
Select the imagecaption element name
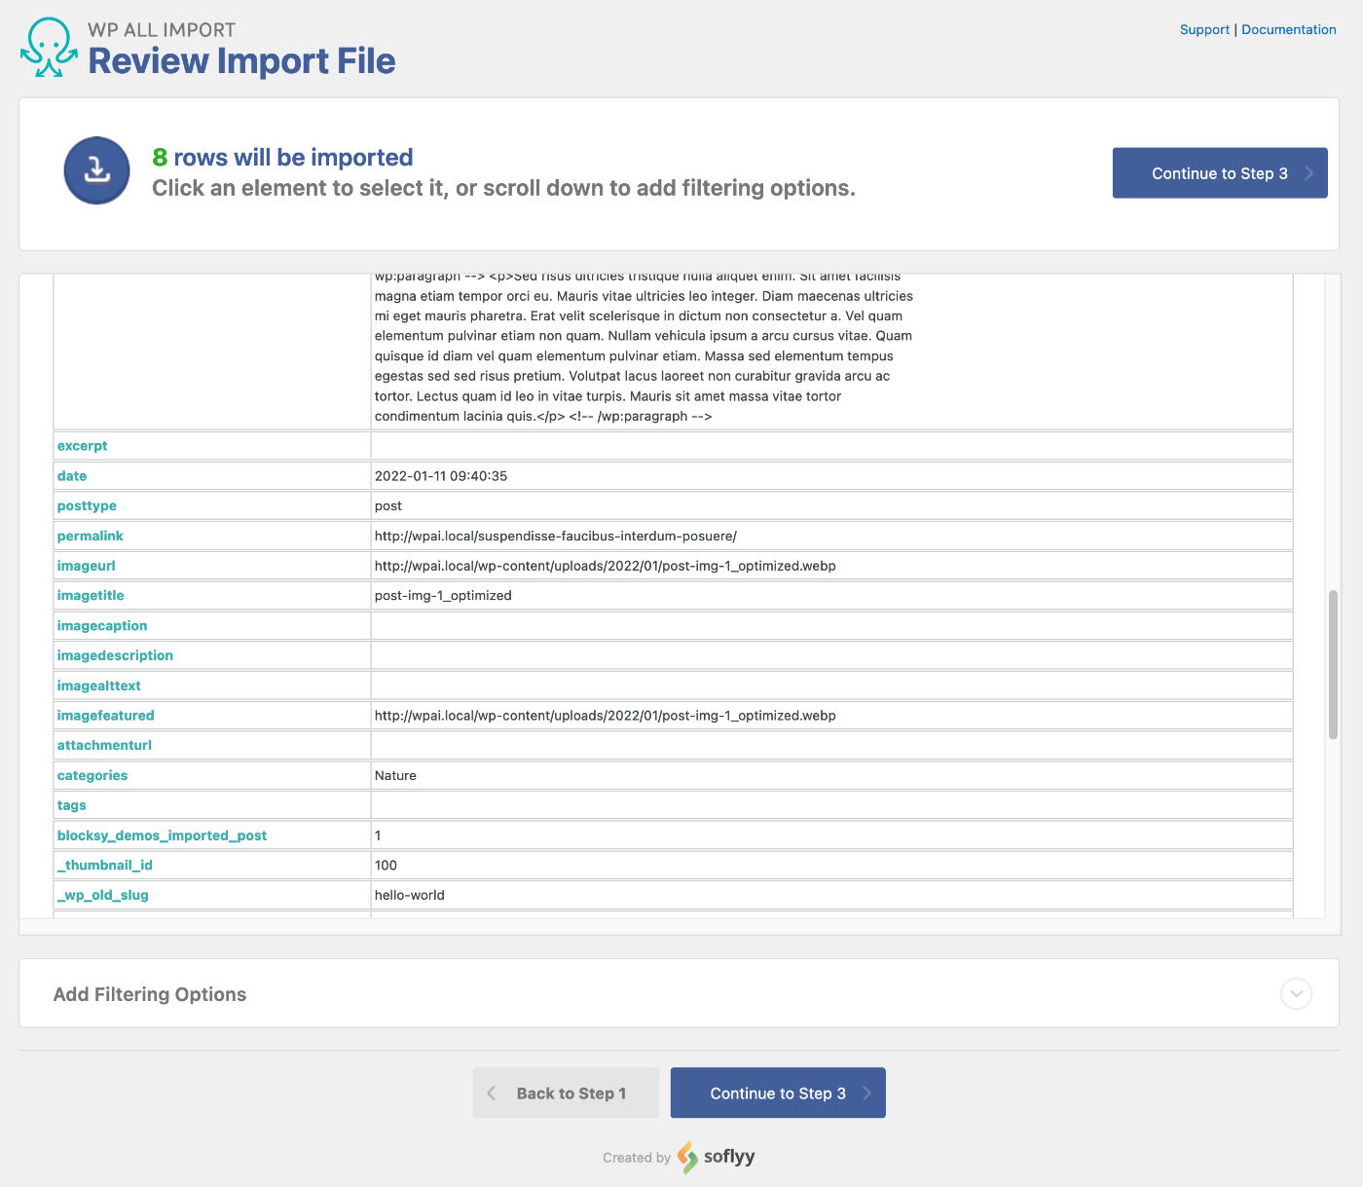point(102,626)
